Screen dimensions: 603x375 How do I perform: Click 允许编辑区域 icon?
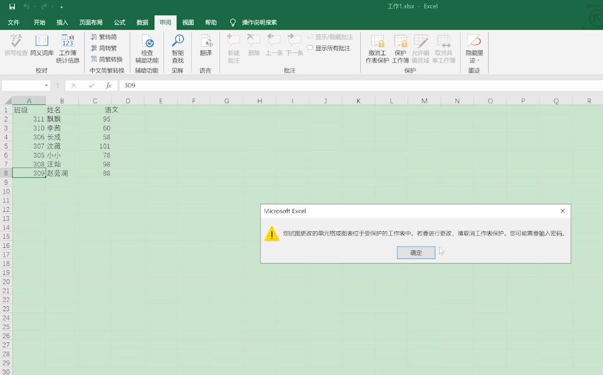click(420, 48)
